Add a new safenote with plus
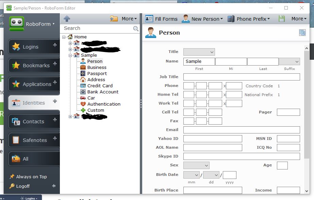Viewport: 314px width, 200px height. pos(55,138)
